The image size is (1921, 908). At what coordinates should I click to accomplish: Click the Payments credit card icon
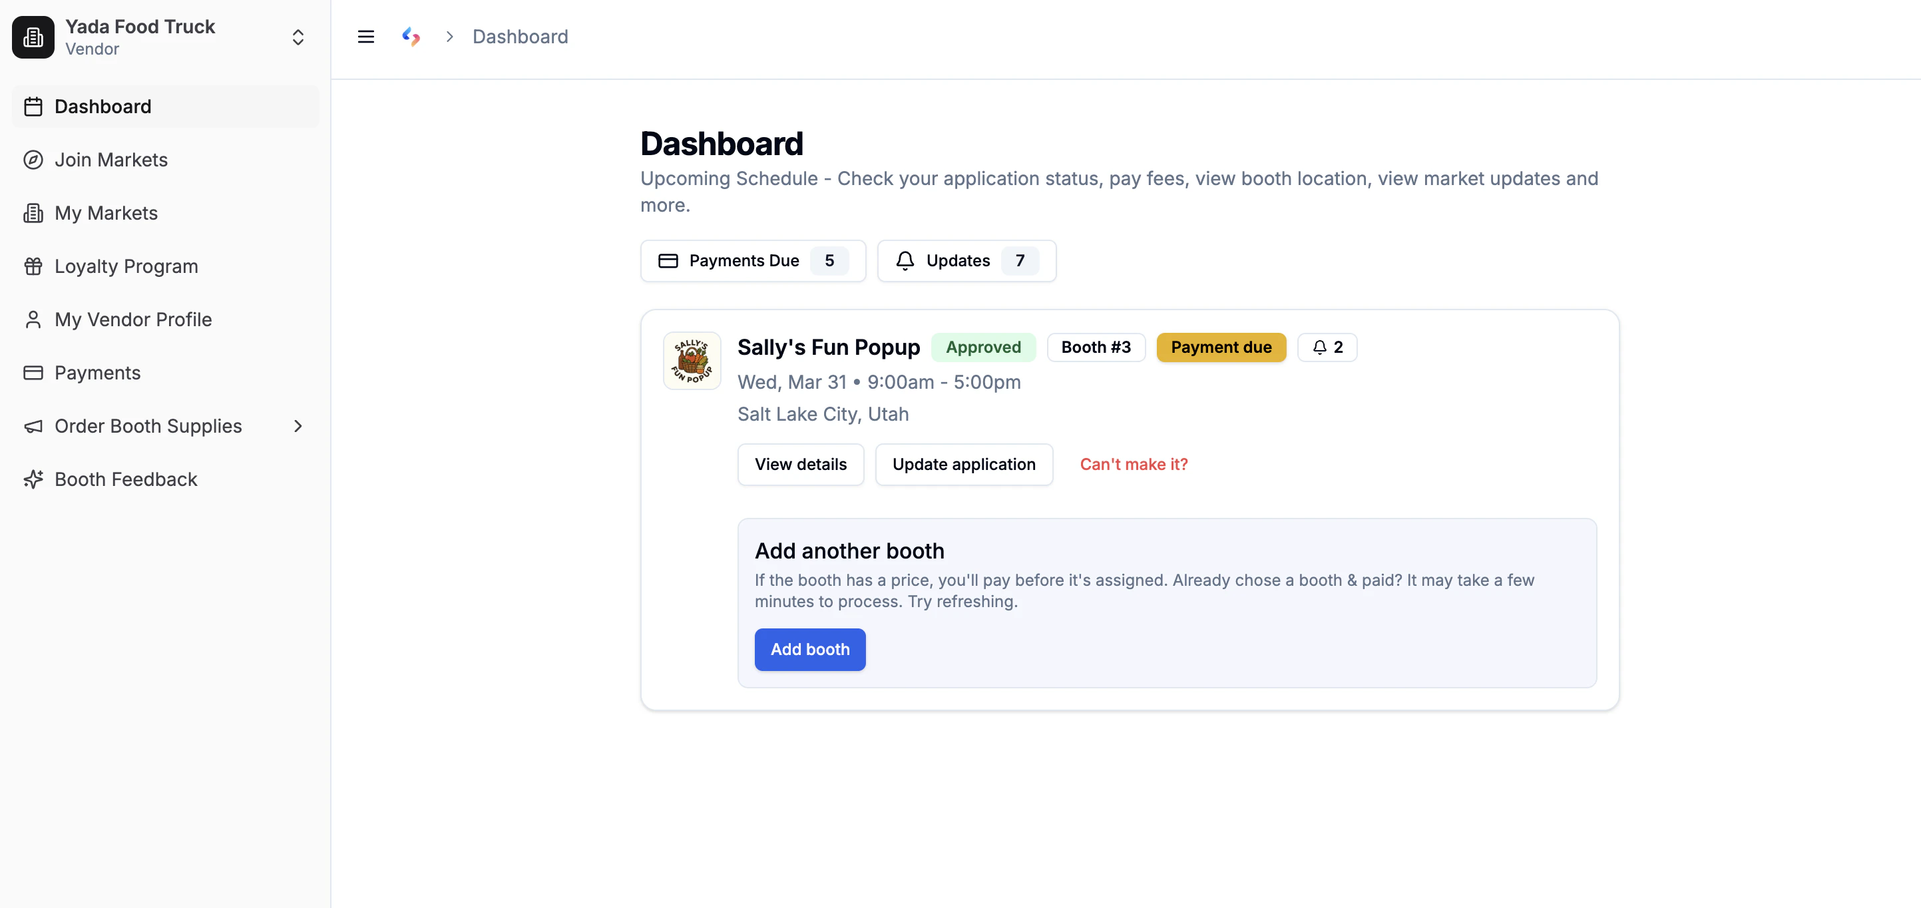point(33,372)
